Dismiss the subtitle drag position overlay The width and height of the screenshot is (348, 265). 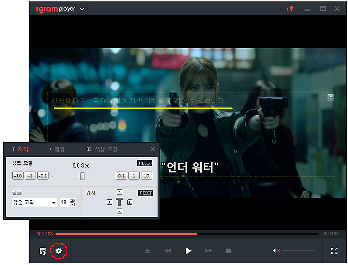[331, 97]
